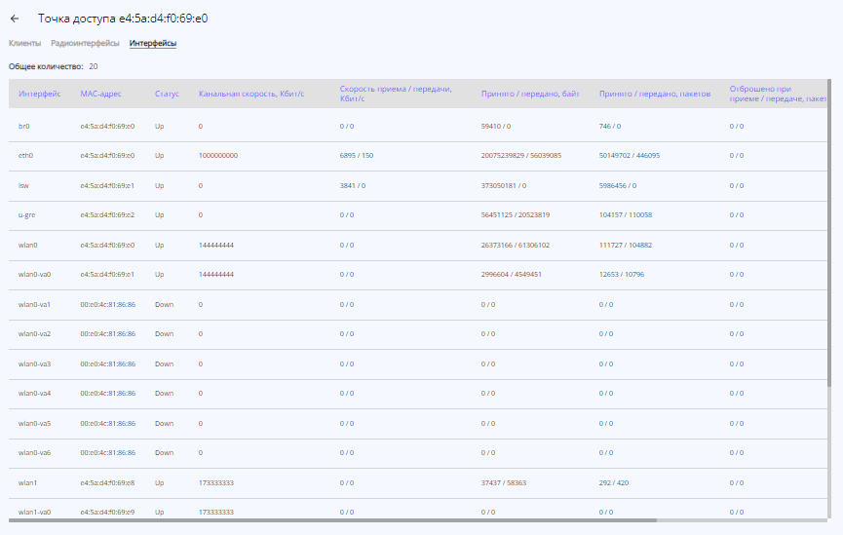Select the lsw interface row
Image resolution: width=843 pixels, height=535 pixels.
point(24,184)
